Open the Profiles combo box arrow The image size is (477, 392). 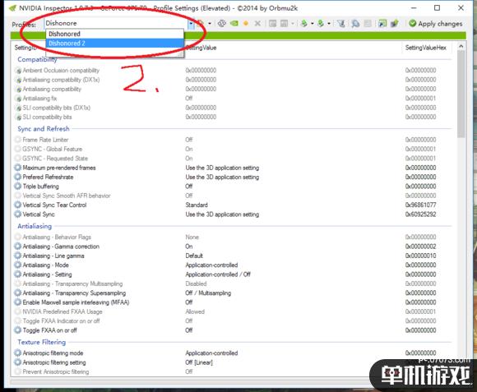point(191,23)
